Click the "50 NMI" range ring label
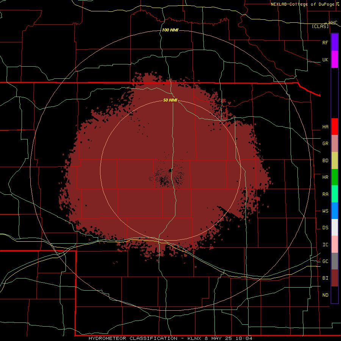This screenshot has height=341, width=341. (x=170, y=100)
